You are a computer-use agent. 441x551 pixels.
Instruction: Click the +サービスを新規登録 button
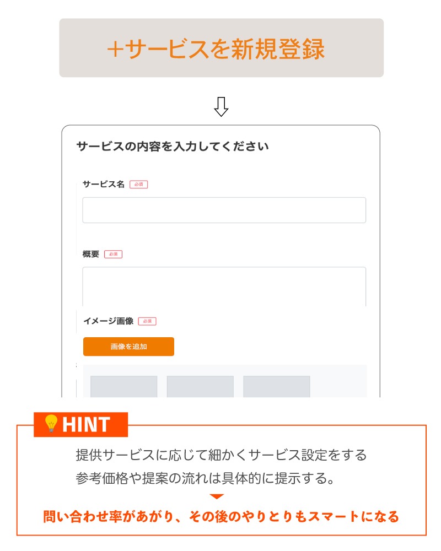(x=221, y=48)
